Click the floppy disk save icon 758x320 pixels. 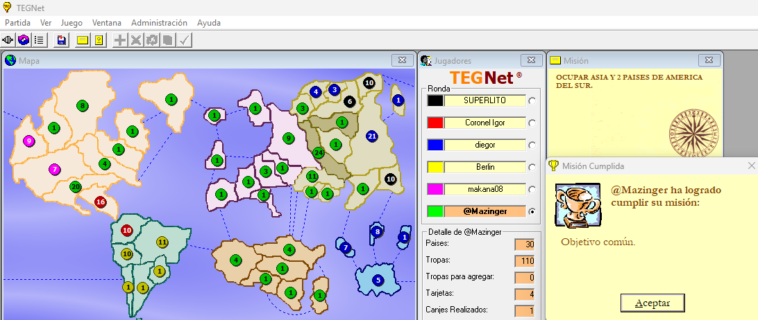(x=62, y=40)
